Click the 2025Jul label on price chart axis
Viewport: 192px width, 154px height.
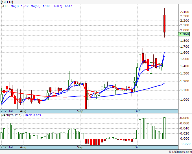(x=7, y=111)
